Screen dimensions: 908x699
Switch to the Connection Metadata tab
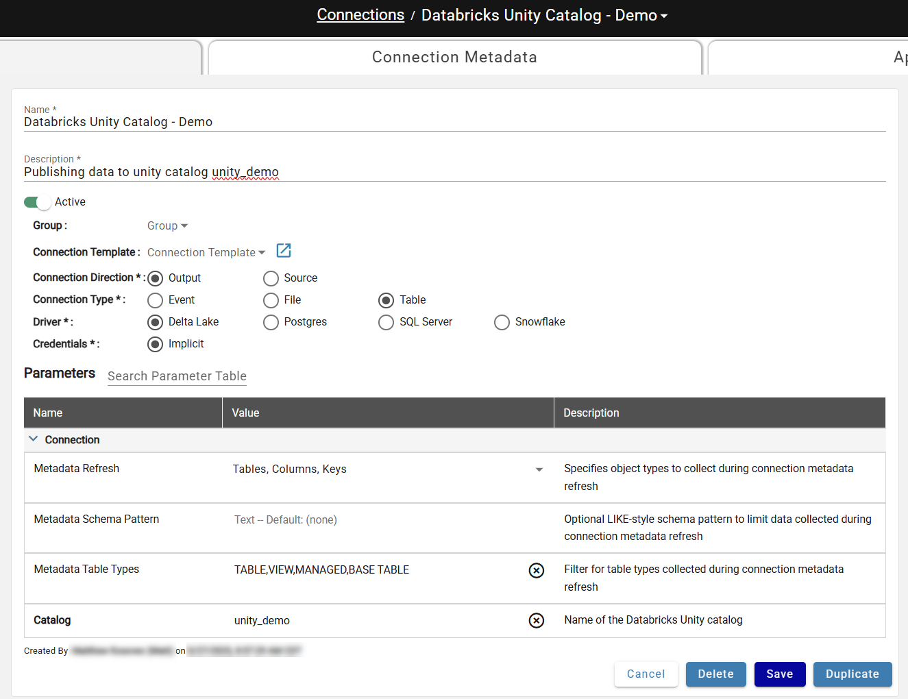click(454, 57)
